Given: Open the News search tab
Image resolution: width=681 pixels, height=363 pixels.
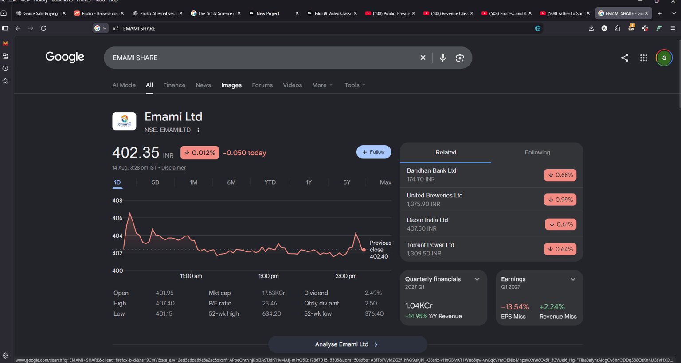Looking at the screenshot, I should click(x=204, y=85).
